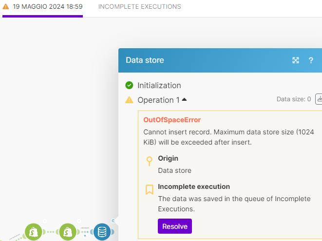Open help for the Data store panel
The width and height of the screenshot is (322, 241).
pyautogui.click(x=311, y=60)
